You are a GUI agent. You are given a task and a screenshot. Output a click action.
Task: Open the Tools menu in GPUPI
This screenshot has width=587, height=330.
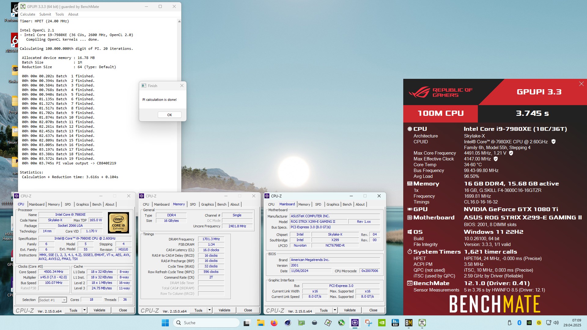pyautogui.click(x=60, y=14)
